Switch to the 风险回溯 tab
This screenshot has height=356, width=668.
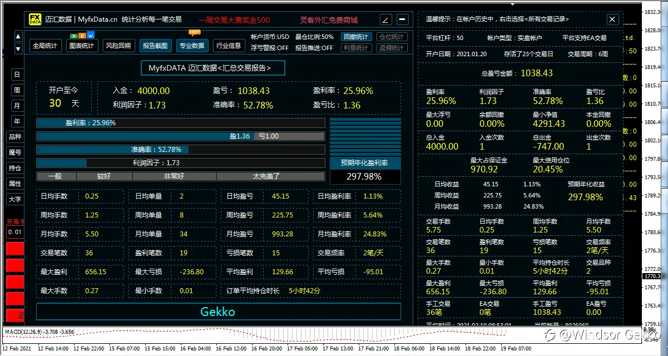click(118, 46)
